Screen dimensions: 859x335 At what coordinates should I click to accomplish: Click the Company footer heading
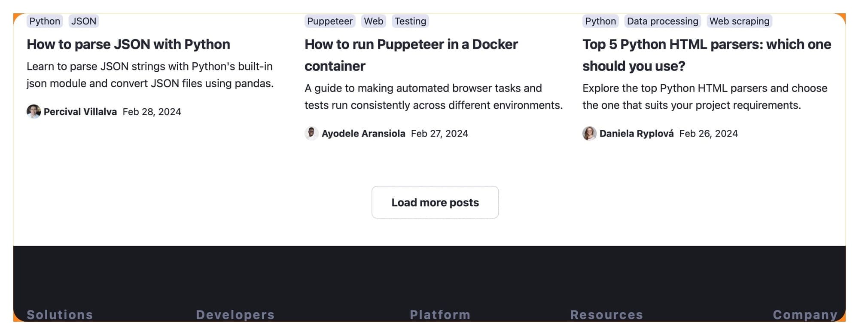point(805,315)
